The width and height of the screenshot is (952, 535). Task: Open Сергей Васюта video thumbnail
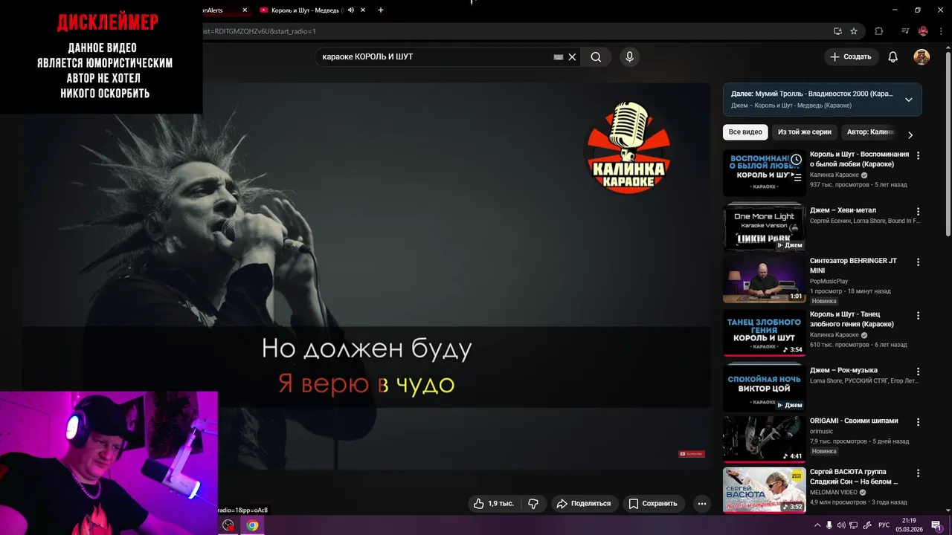tap(764, 490)
